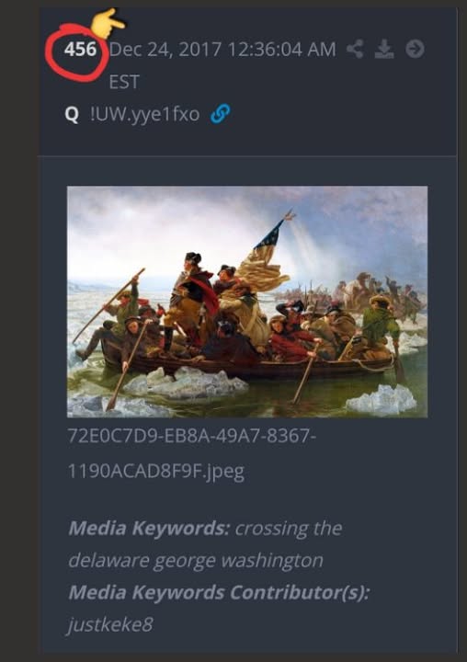The width and height of the screenshot is (467, 662).
Task: Click the bold Q author label
Action: (72, 114)
